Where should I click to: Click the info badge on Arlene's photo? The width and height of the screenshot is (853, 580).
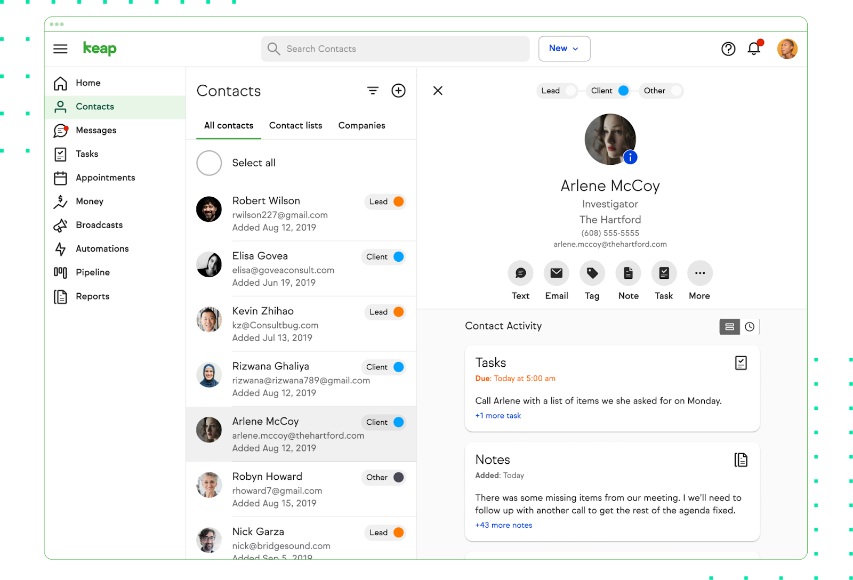630,157
